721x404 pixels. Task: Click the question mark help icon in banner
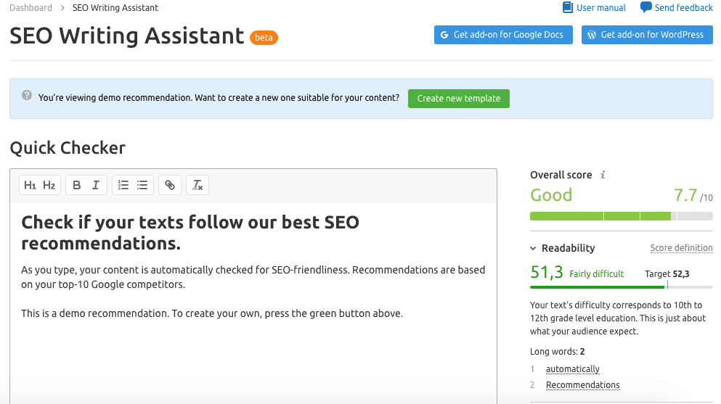27,95
